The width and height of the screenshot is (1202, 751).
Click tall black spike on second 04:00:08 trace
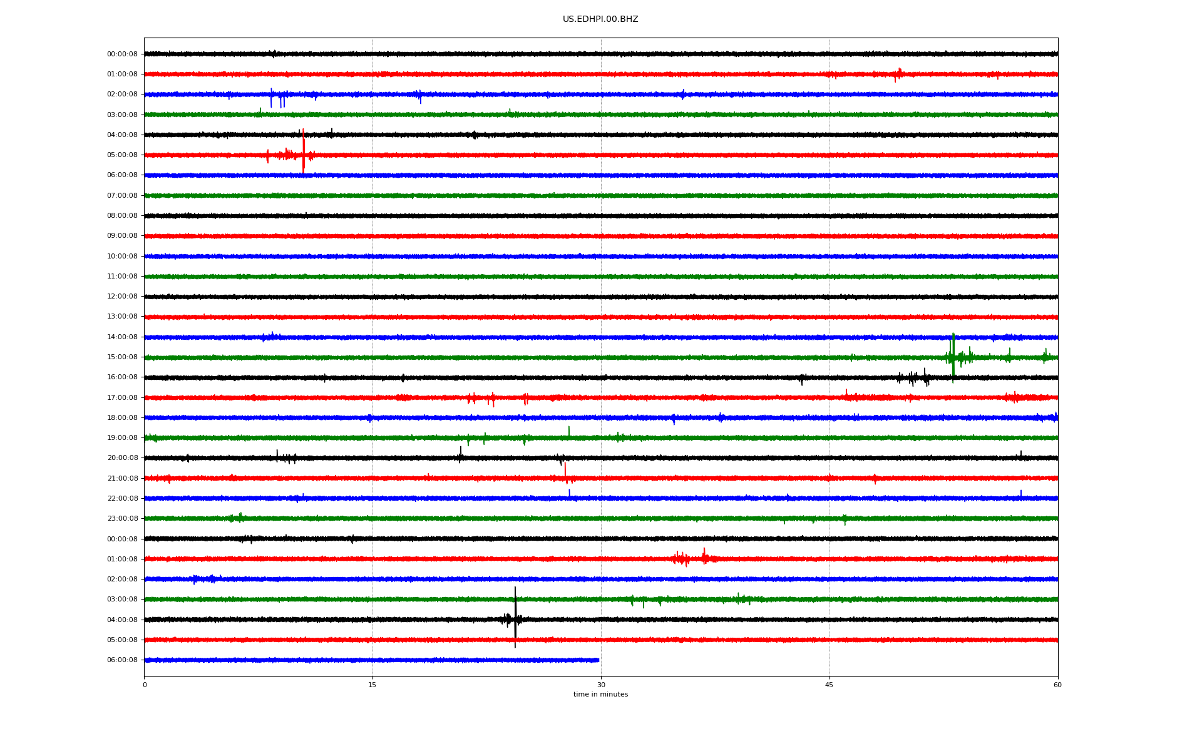(515, 610)
